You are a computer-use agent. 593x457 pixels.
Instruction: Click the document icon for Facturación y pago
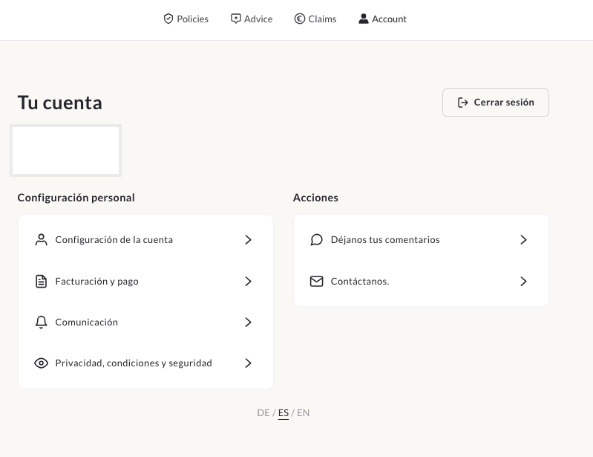pos(42,282)
